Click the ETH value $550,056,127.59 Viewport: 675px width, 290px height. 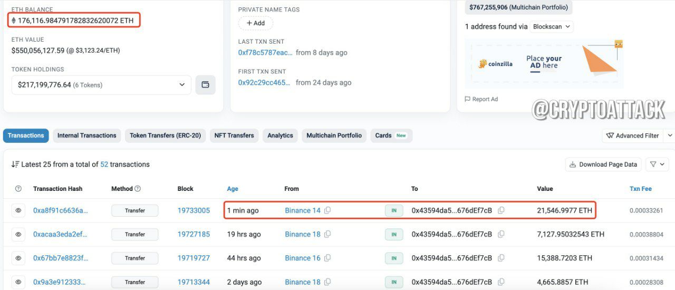[38, 51]
